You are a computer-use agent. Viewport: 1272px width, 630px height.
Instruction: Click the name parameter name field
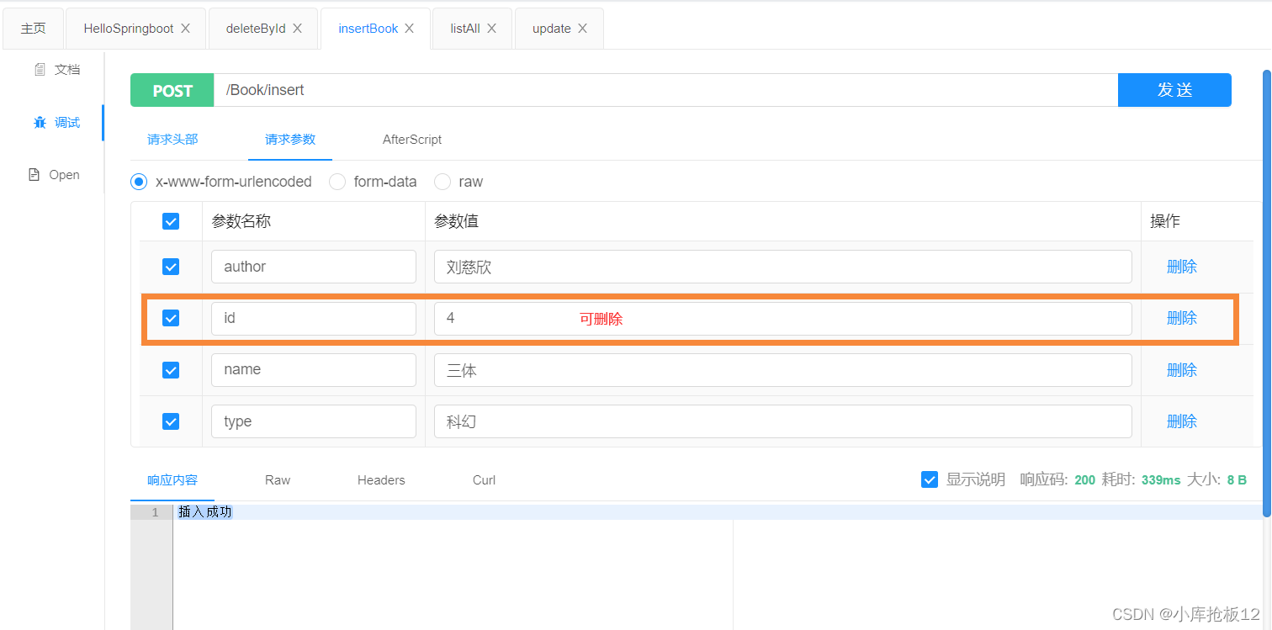(314, 370)
